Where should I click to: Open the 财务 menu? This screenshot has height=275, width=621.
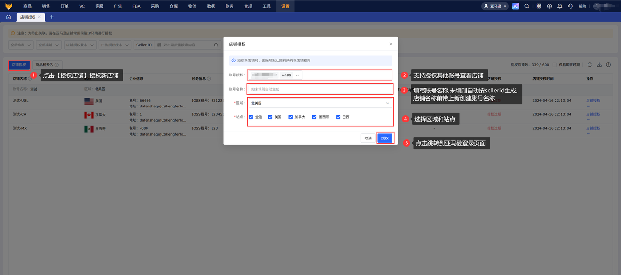pos(229,6)
